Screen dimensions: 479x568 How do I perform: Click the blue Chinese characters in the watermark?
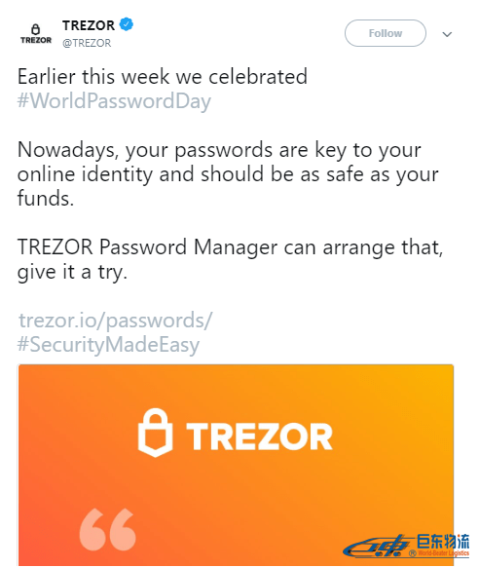[442, 541]
